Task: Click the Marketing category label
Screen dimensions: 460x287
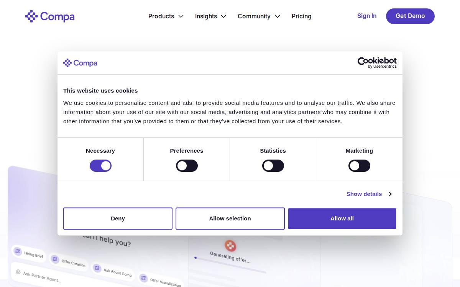Action: [359, 151]
